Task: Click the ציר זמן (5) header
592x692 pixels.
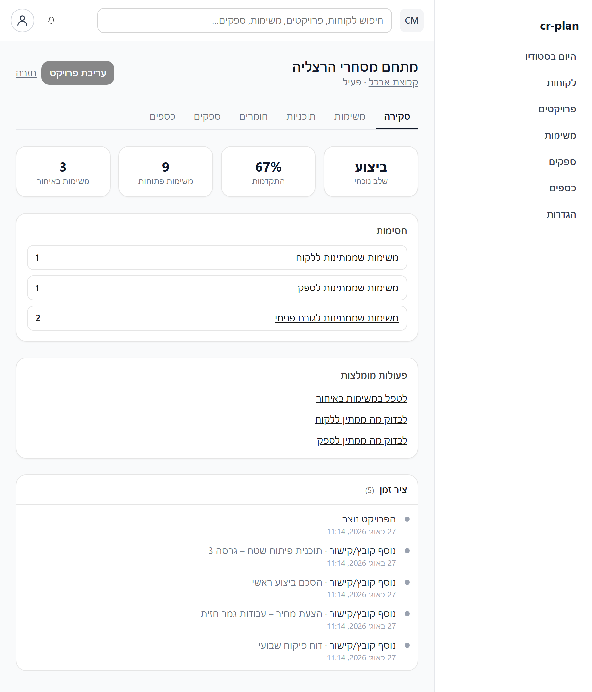Action: [386, 490]
